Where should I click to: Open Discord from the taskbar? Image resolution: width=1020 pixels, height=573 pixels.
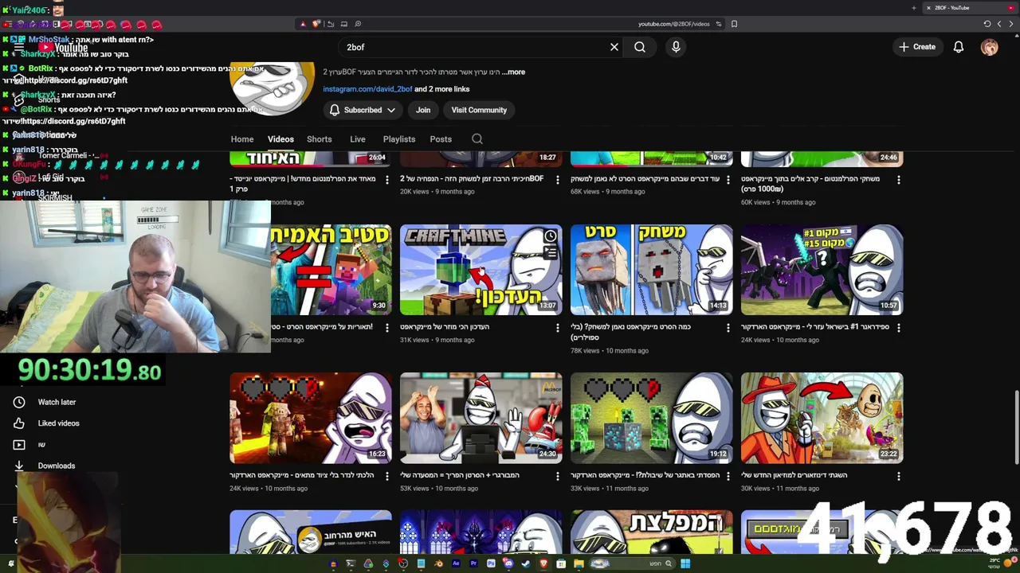coord(508,563)
